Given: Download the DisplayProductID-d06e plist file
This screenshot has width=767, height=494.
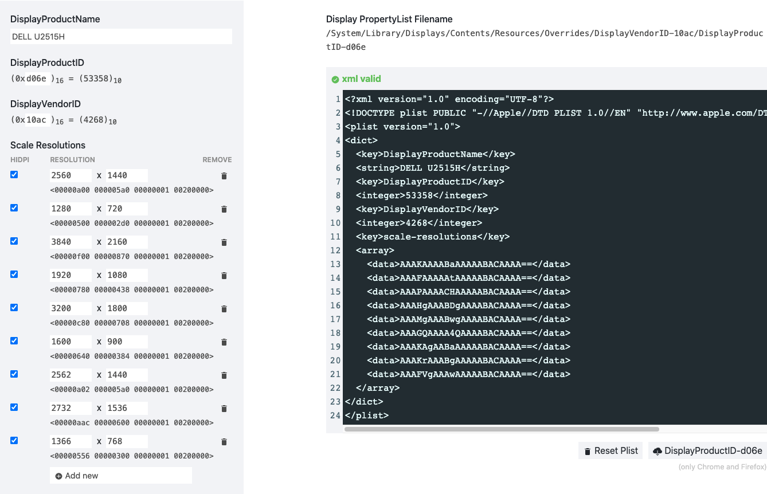Looking at the screenshot, I should click(707, 450).
